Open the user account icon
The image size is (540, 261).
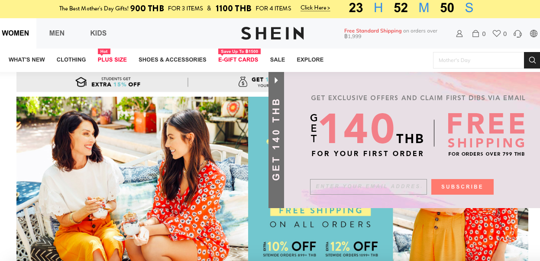coord(459,33)
